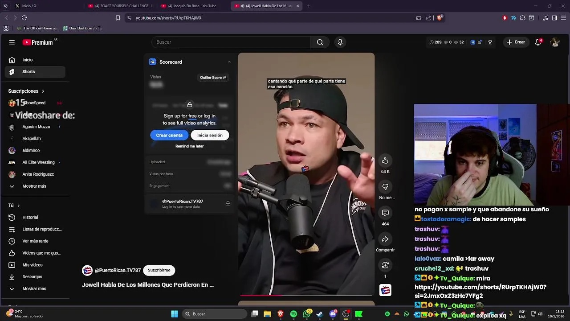Screen dimensions: 570x321
Task: Click Remind me later link
Action: [x=189, y=146]
